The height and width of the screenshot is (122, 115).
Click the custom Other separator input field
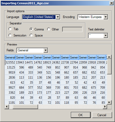(72, 29)
